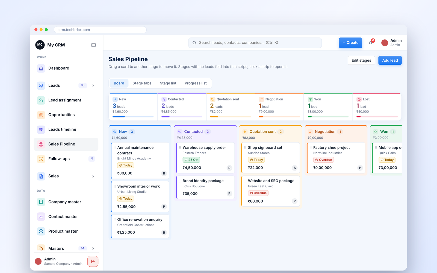Image resolution: width=437 pixels, height=273 pixels.
Task: Switch to the Progress list view
Action: tap(196, 83)
